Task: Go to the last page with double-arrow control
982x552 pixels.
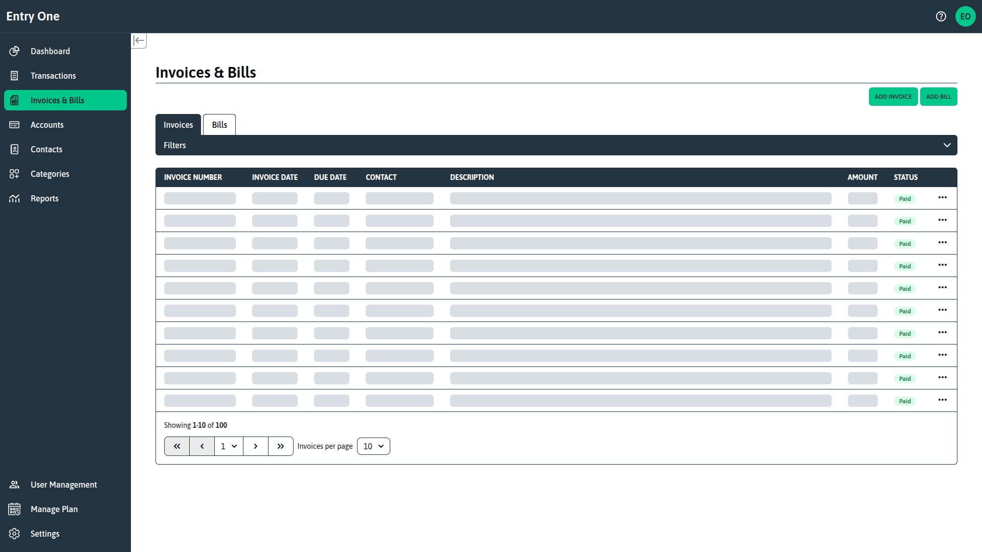Action: click(x=280, y=446)
